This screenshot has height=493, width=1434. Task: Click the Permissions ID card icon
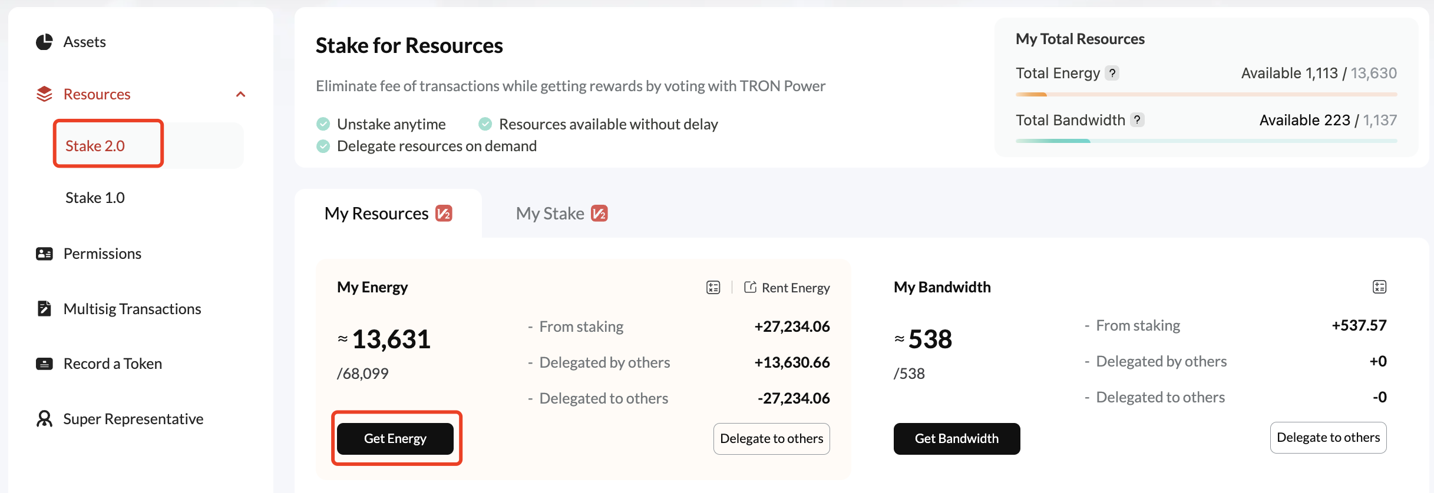coord(44,254)
